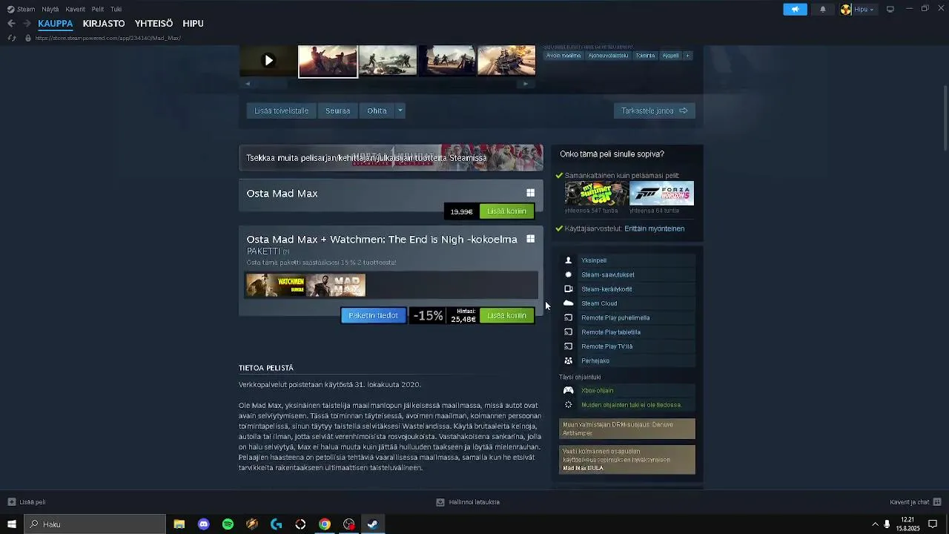
Task: Open the Näytä menu
Action: coord(50,10)
